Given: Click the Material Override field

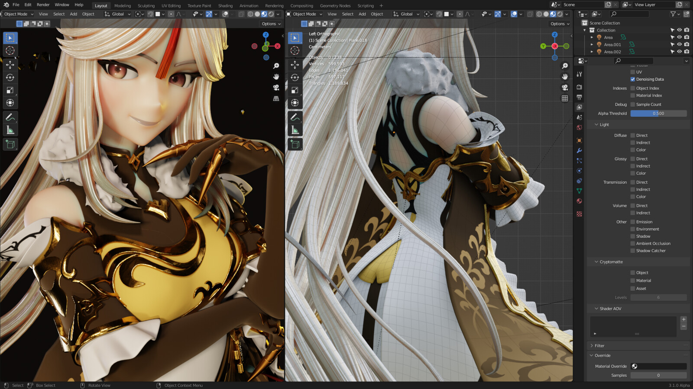Looking at the screenshot, I should pyautogui.click(x=658, y=366).
